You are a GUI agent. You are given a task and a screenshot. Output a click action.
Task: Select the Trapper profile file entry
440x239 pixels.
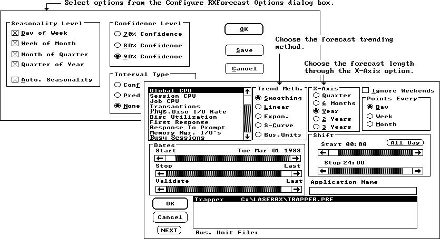pos(263,200)
